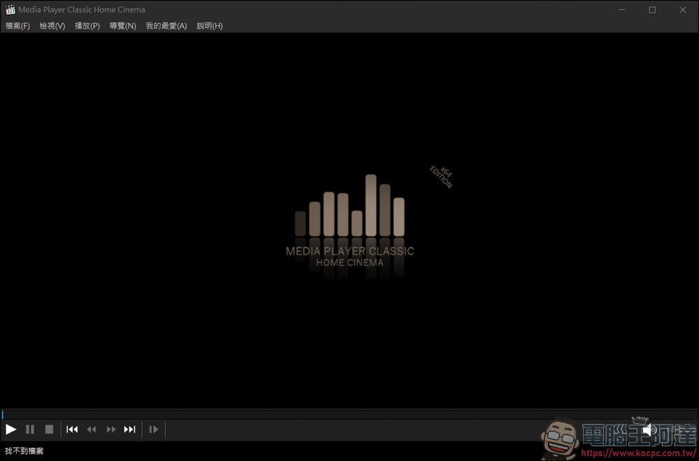Viewport: 699px width, 461px height.
Task: Open the 導覽(N) menu
Action: pos(123,26)
